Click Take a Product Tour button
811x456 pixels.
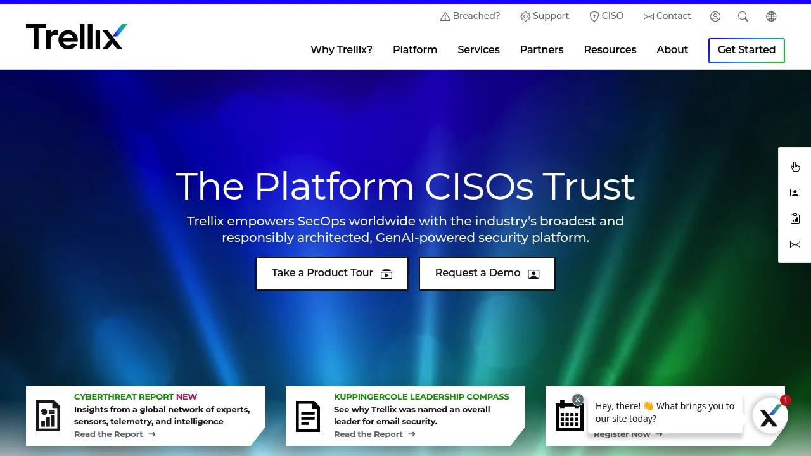332,274
